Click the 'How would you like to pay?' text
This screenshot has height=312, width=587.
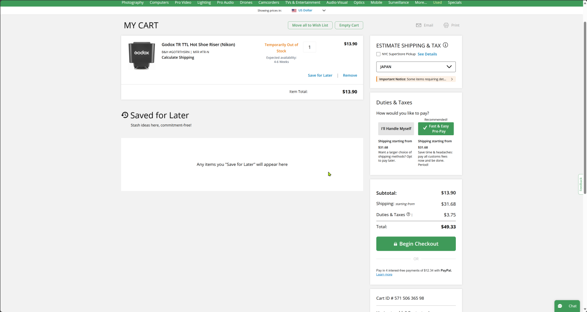pyautogui.click(x=403, y=113)
